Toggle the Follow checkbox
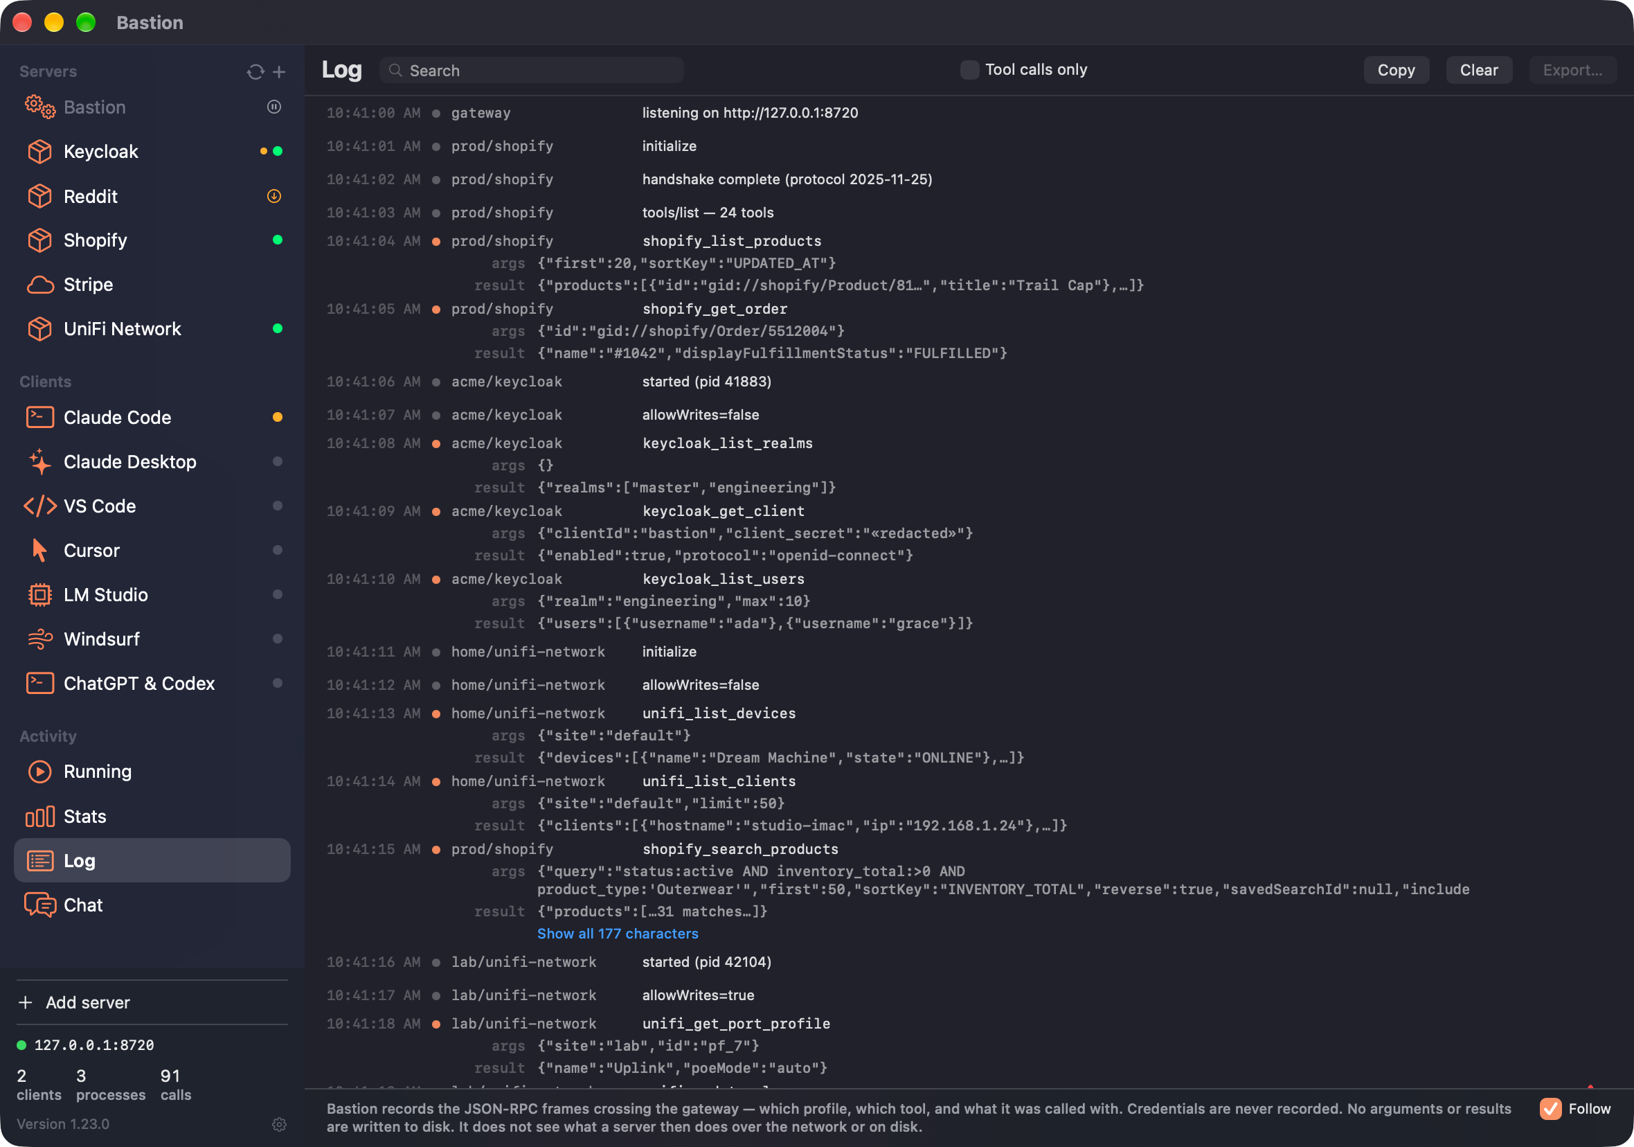 (1550, 1108)
